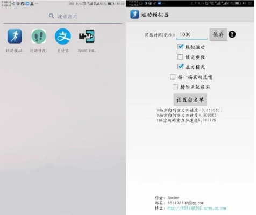This screenshot has height=215, width=256.
Task: Open the author's qzone blog link
Action: coord(197,208)
